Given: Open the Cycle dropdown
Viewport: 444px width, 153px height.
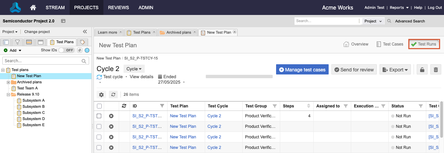Looking at the screenshot, I should pos(134,69).
